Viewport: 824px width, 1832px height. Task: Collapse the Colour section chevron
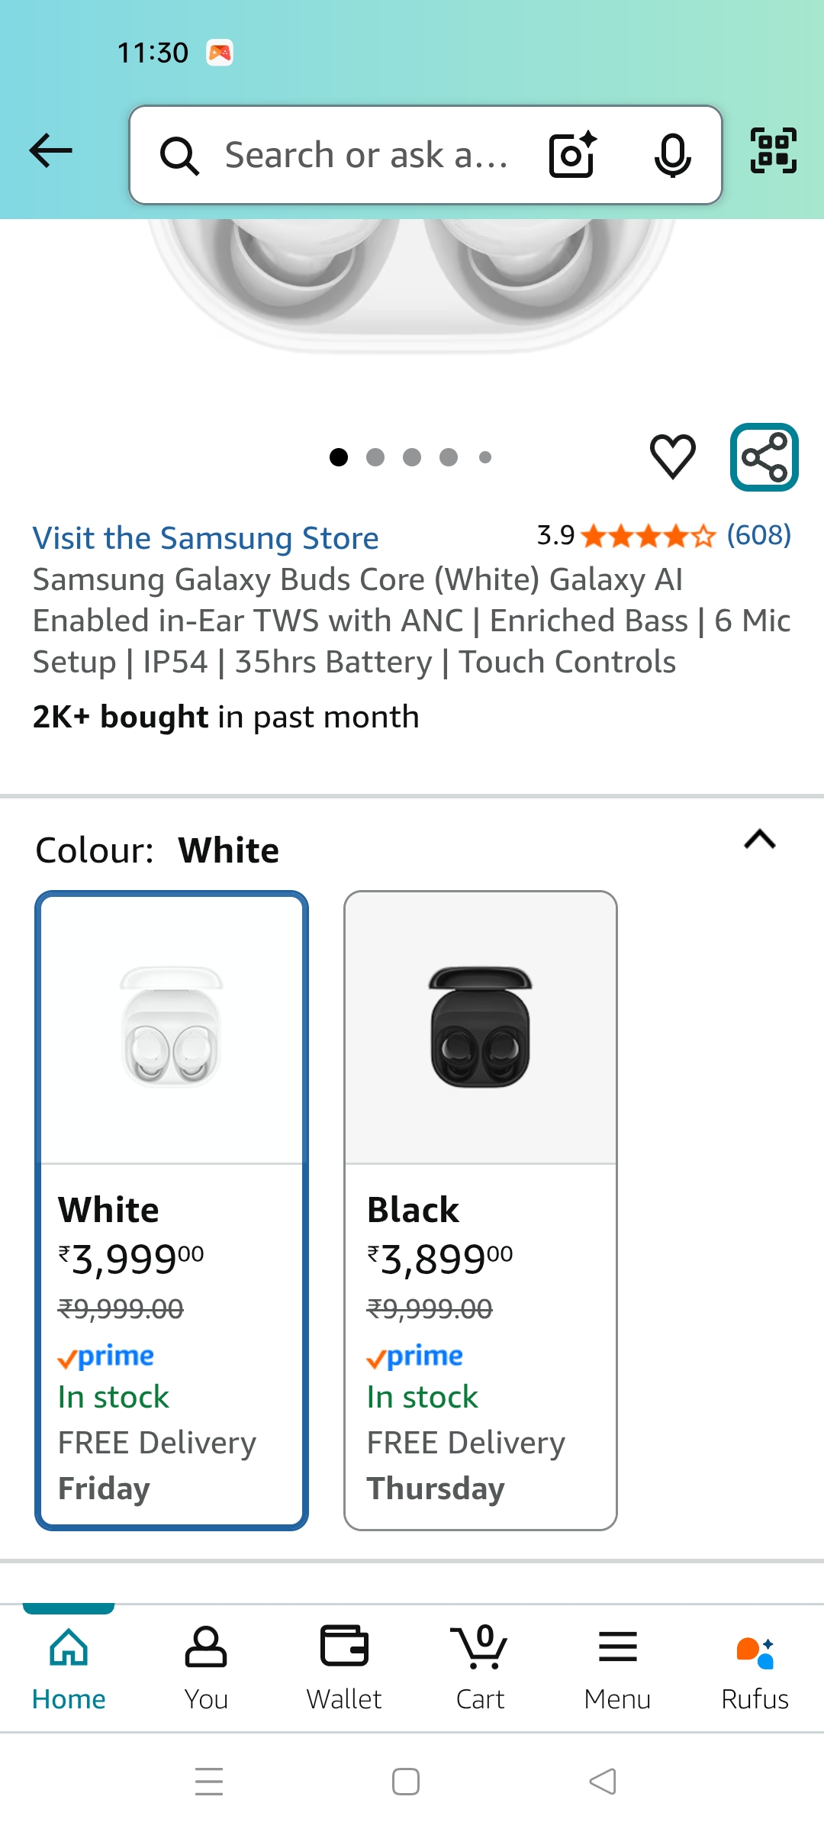click(759, 840)
